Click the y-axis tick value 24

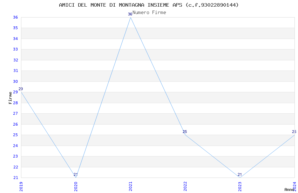[15, 146]
